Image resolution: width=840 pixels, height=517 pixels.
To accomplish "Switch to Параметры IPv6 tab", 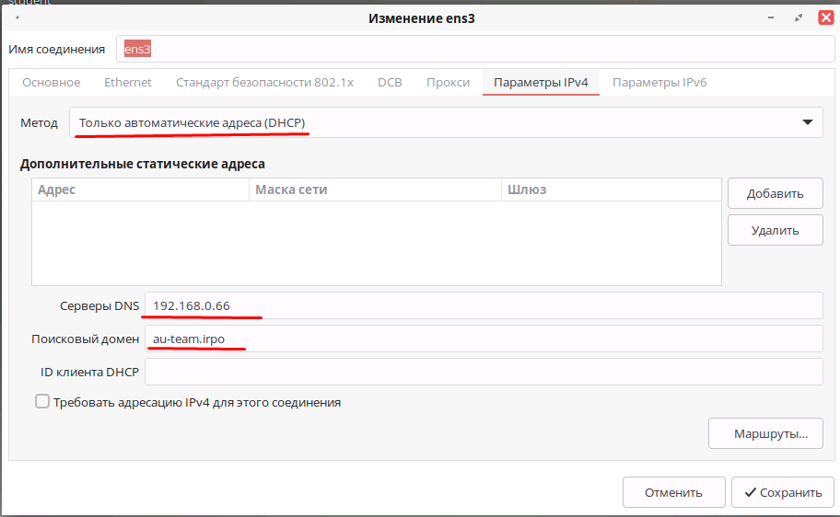I will pyautogui.click(x=659, y=83).
